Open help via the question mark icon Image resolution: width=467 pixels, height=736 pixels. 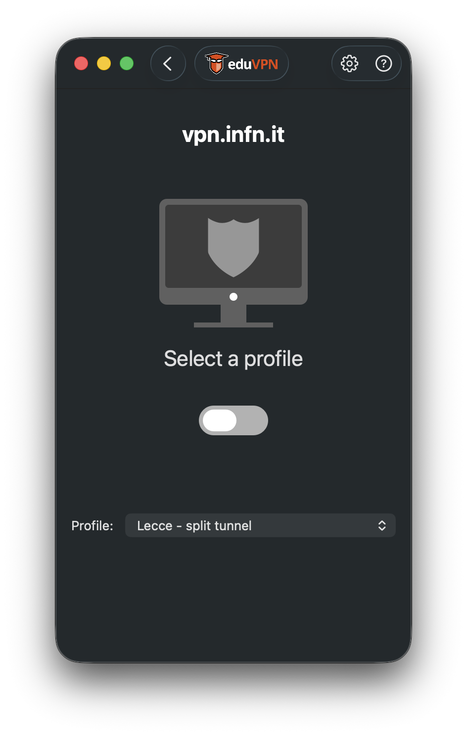pos(384,63)
